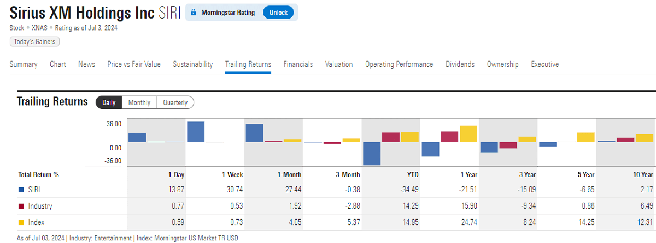The height and width of the screenshot is (243, 656).
Task: Click SIRI 1-Month value 27.44
Action: tap(294, 190)
